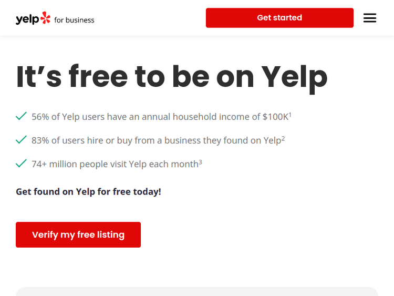Click the 74+ million people visit statement
Image resolution: width=394 pixels, height=296 pixels.
pos(115,164)
